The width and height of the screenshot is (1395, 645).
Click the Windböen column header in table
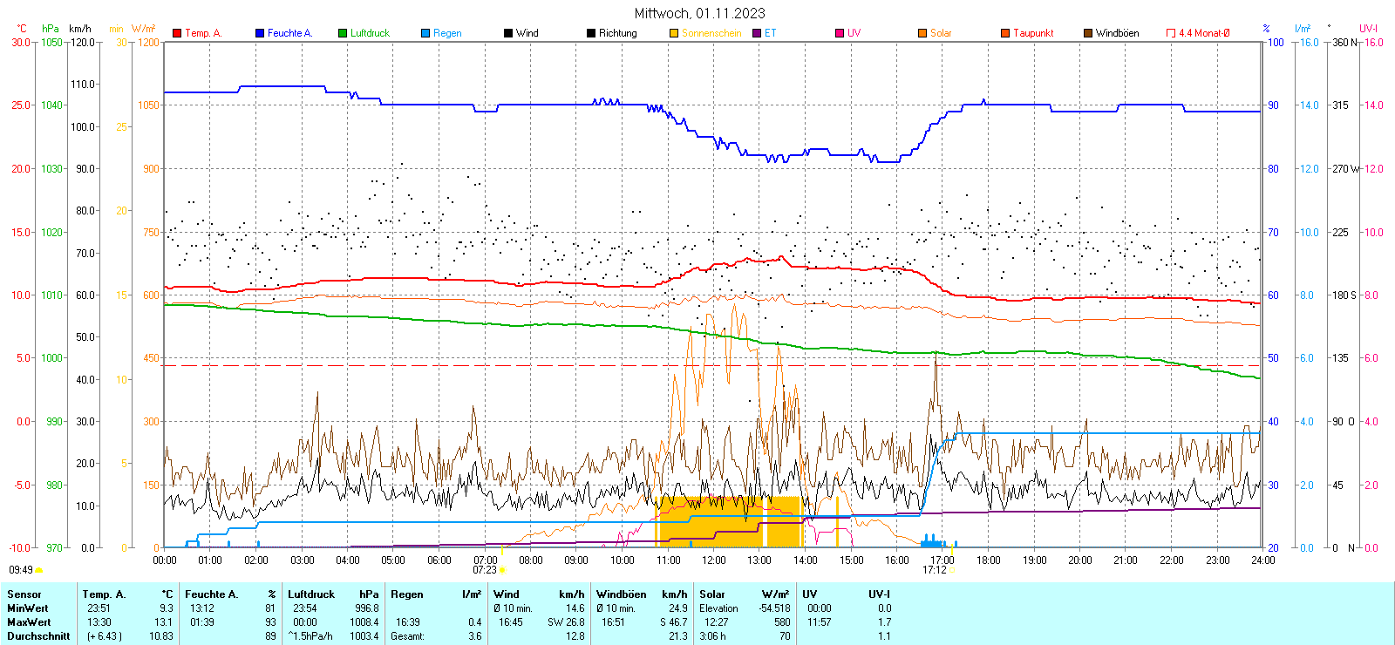[x=622, y=594]
